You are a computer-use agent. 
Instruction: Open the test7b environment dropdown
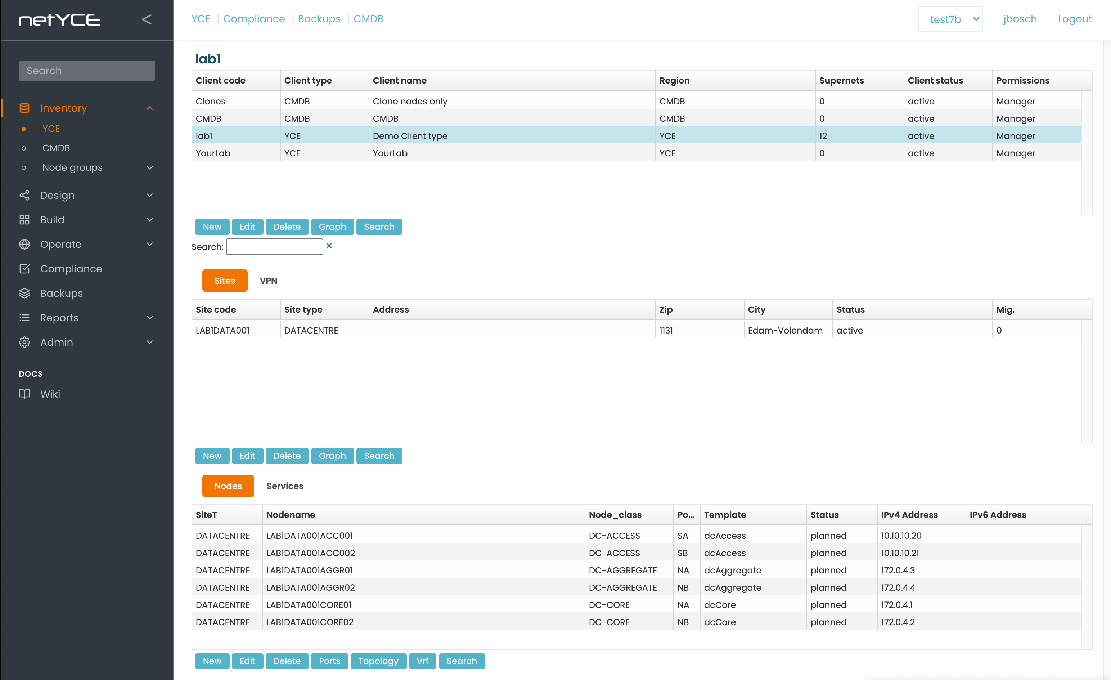(950, 19)
